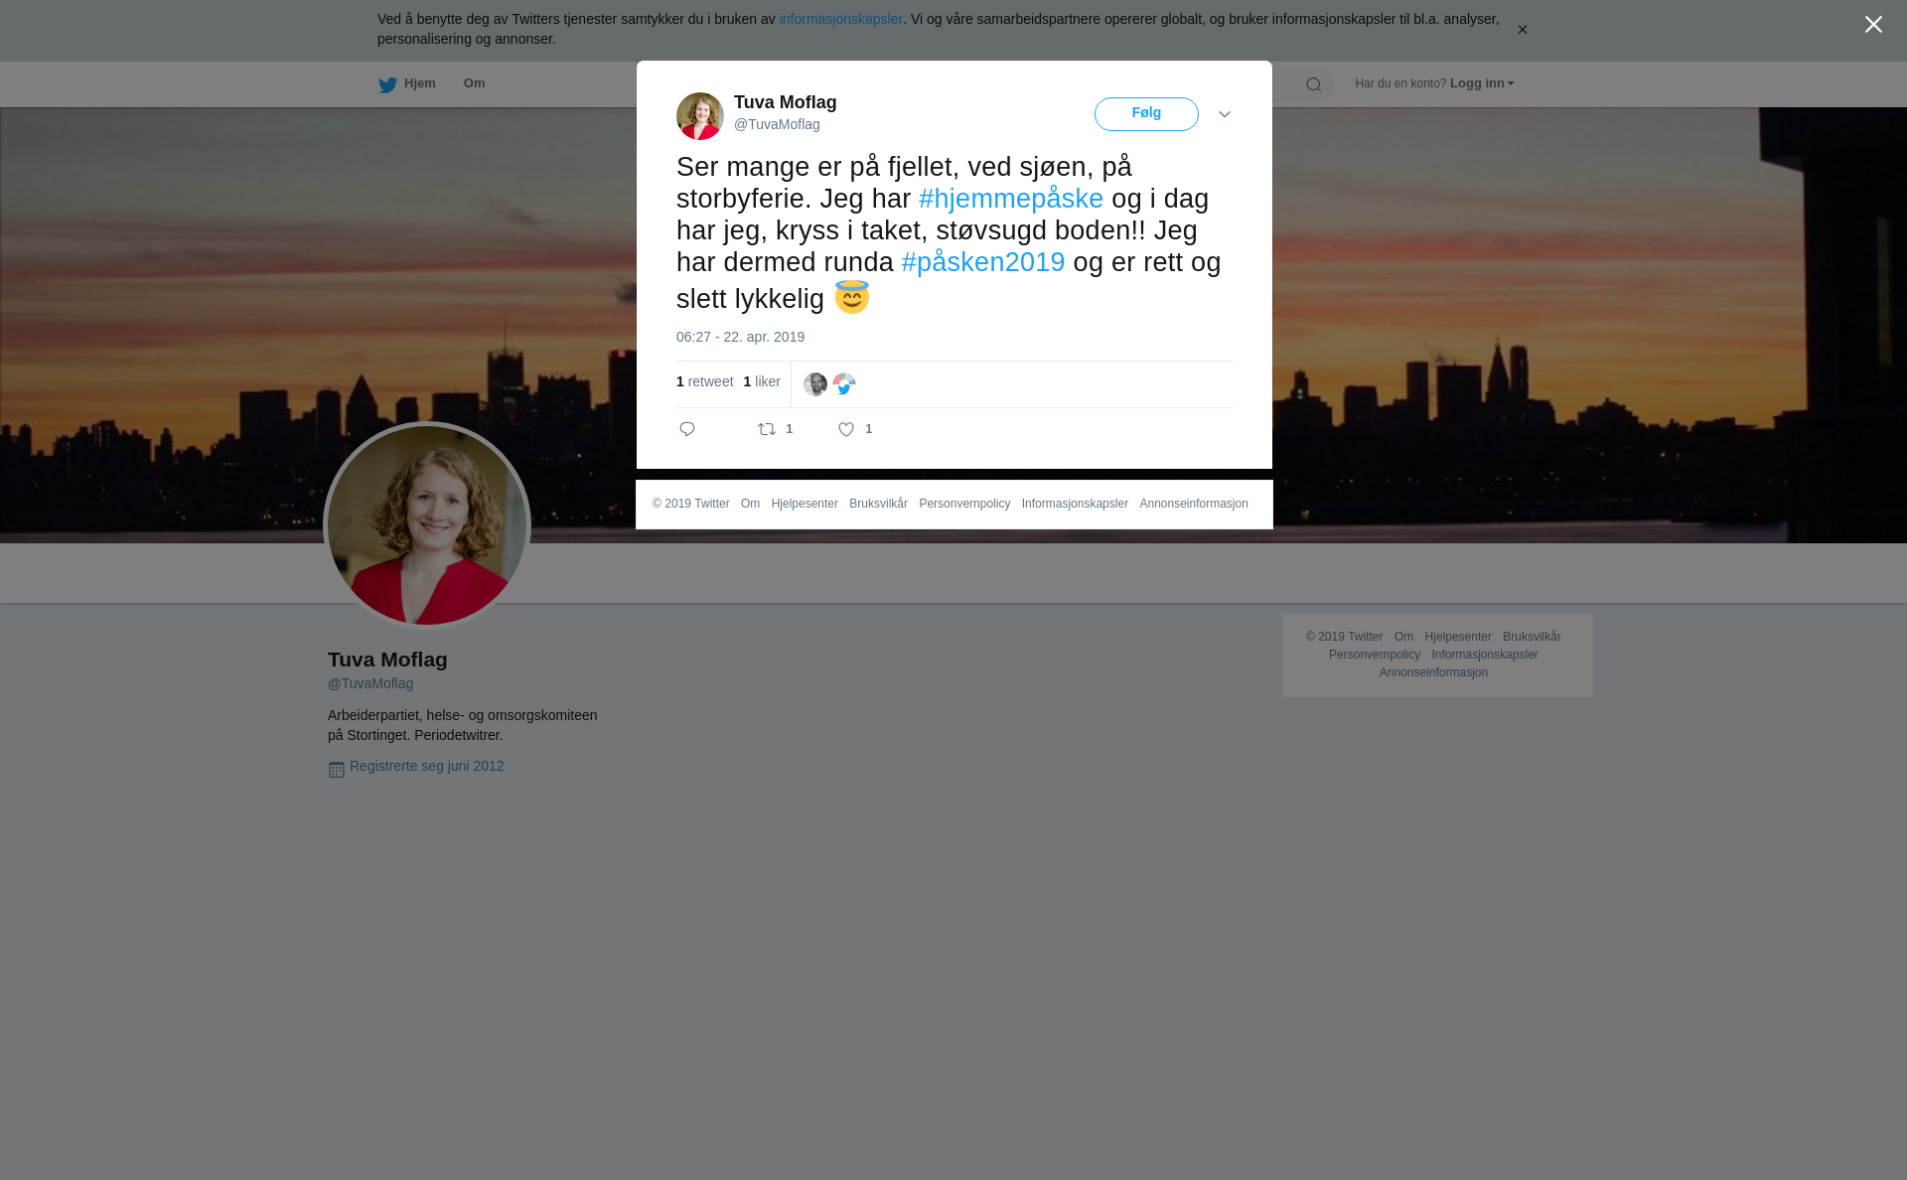
Task: Click the tweet timestamp 06:27 - 22. apr. 2019
Action: (740, 337)
